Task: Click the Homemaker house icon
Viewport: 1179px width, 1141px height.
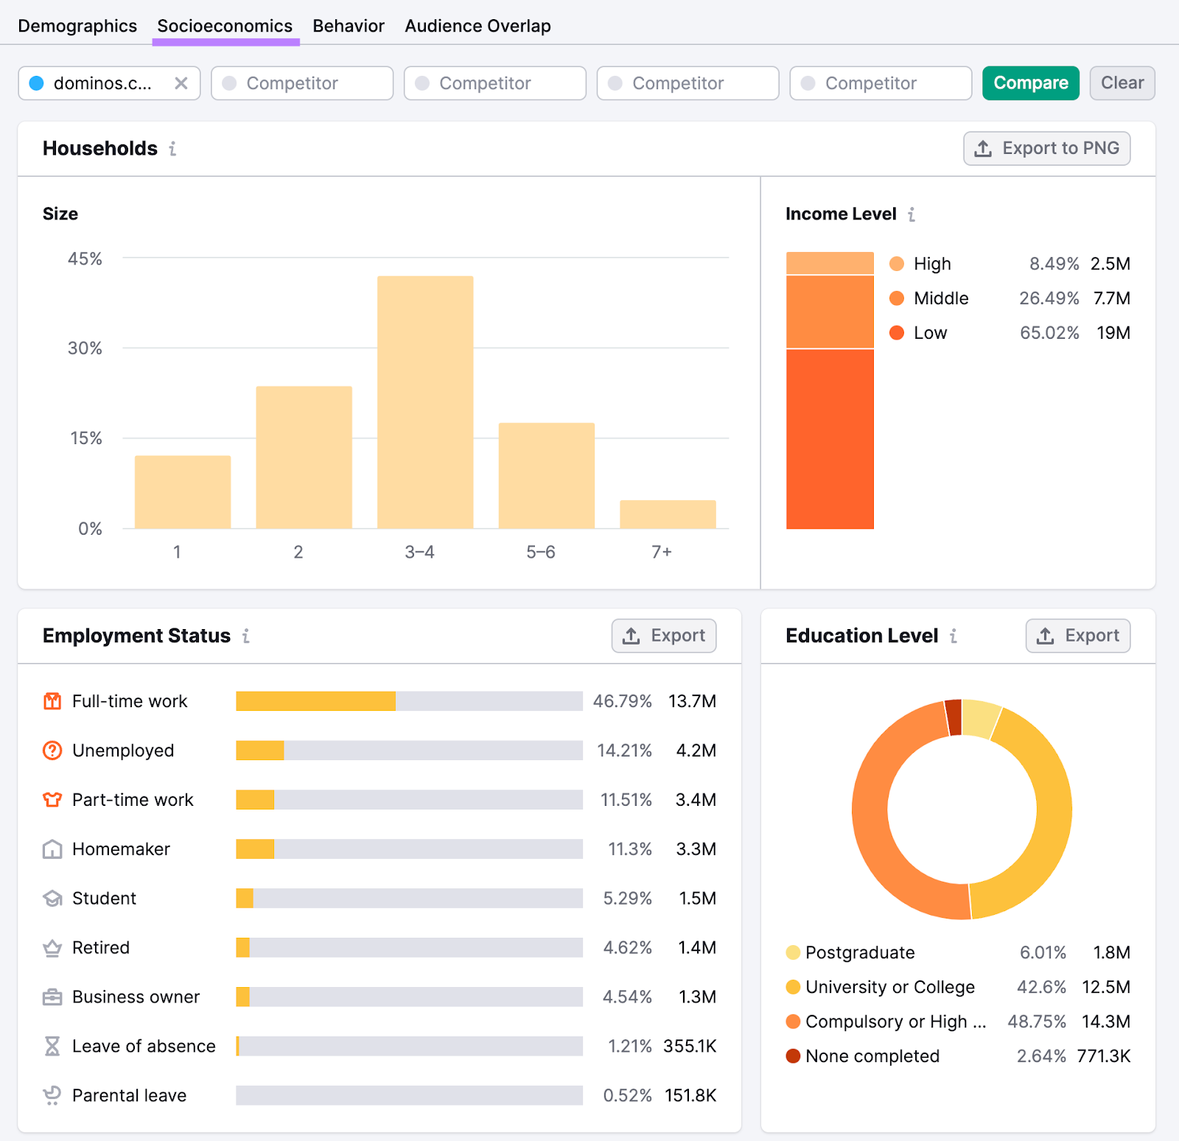Action: click(52, 849)
